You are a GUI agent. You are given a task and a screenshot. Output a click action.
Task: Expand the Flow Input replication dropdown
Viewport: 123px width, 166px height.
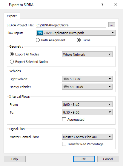pos(76,33)
